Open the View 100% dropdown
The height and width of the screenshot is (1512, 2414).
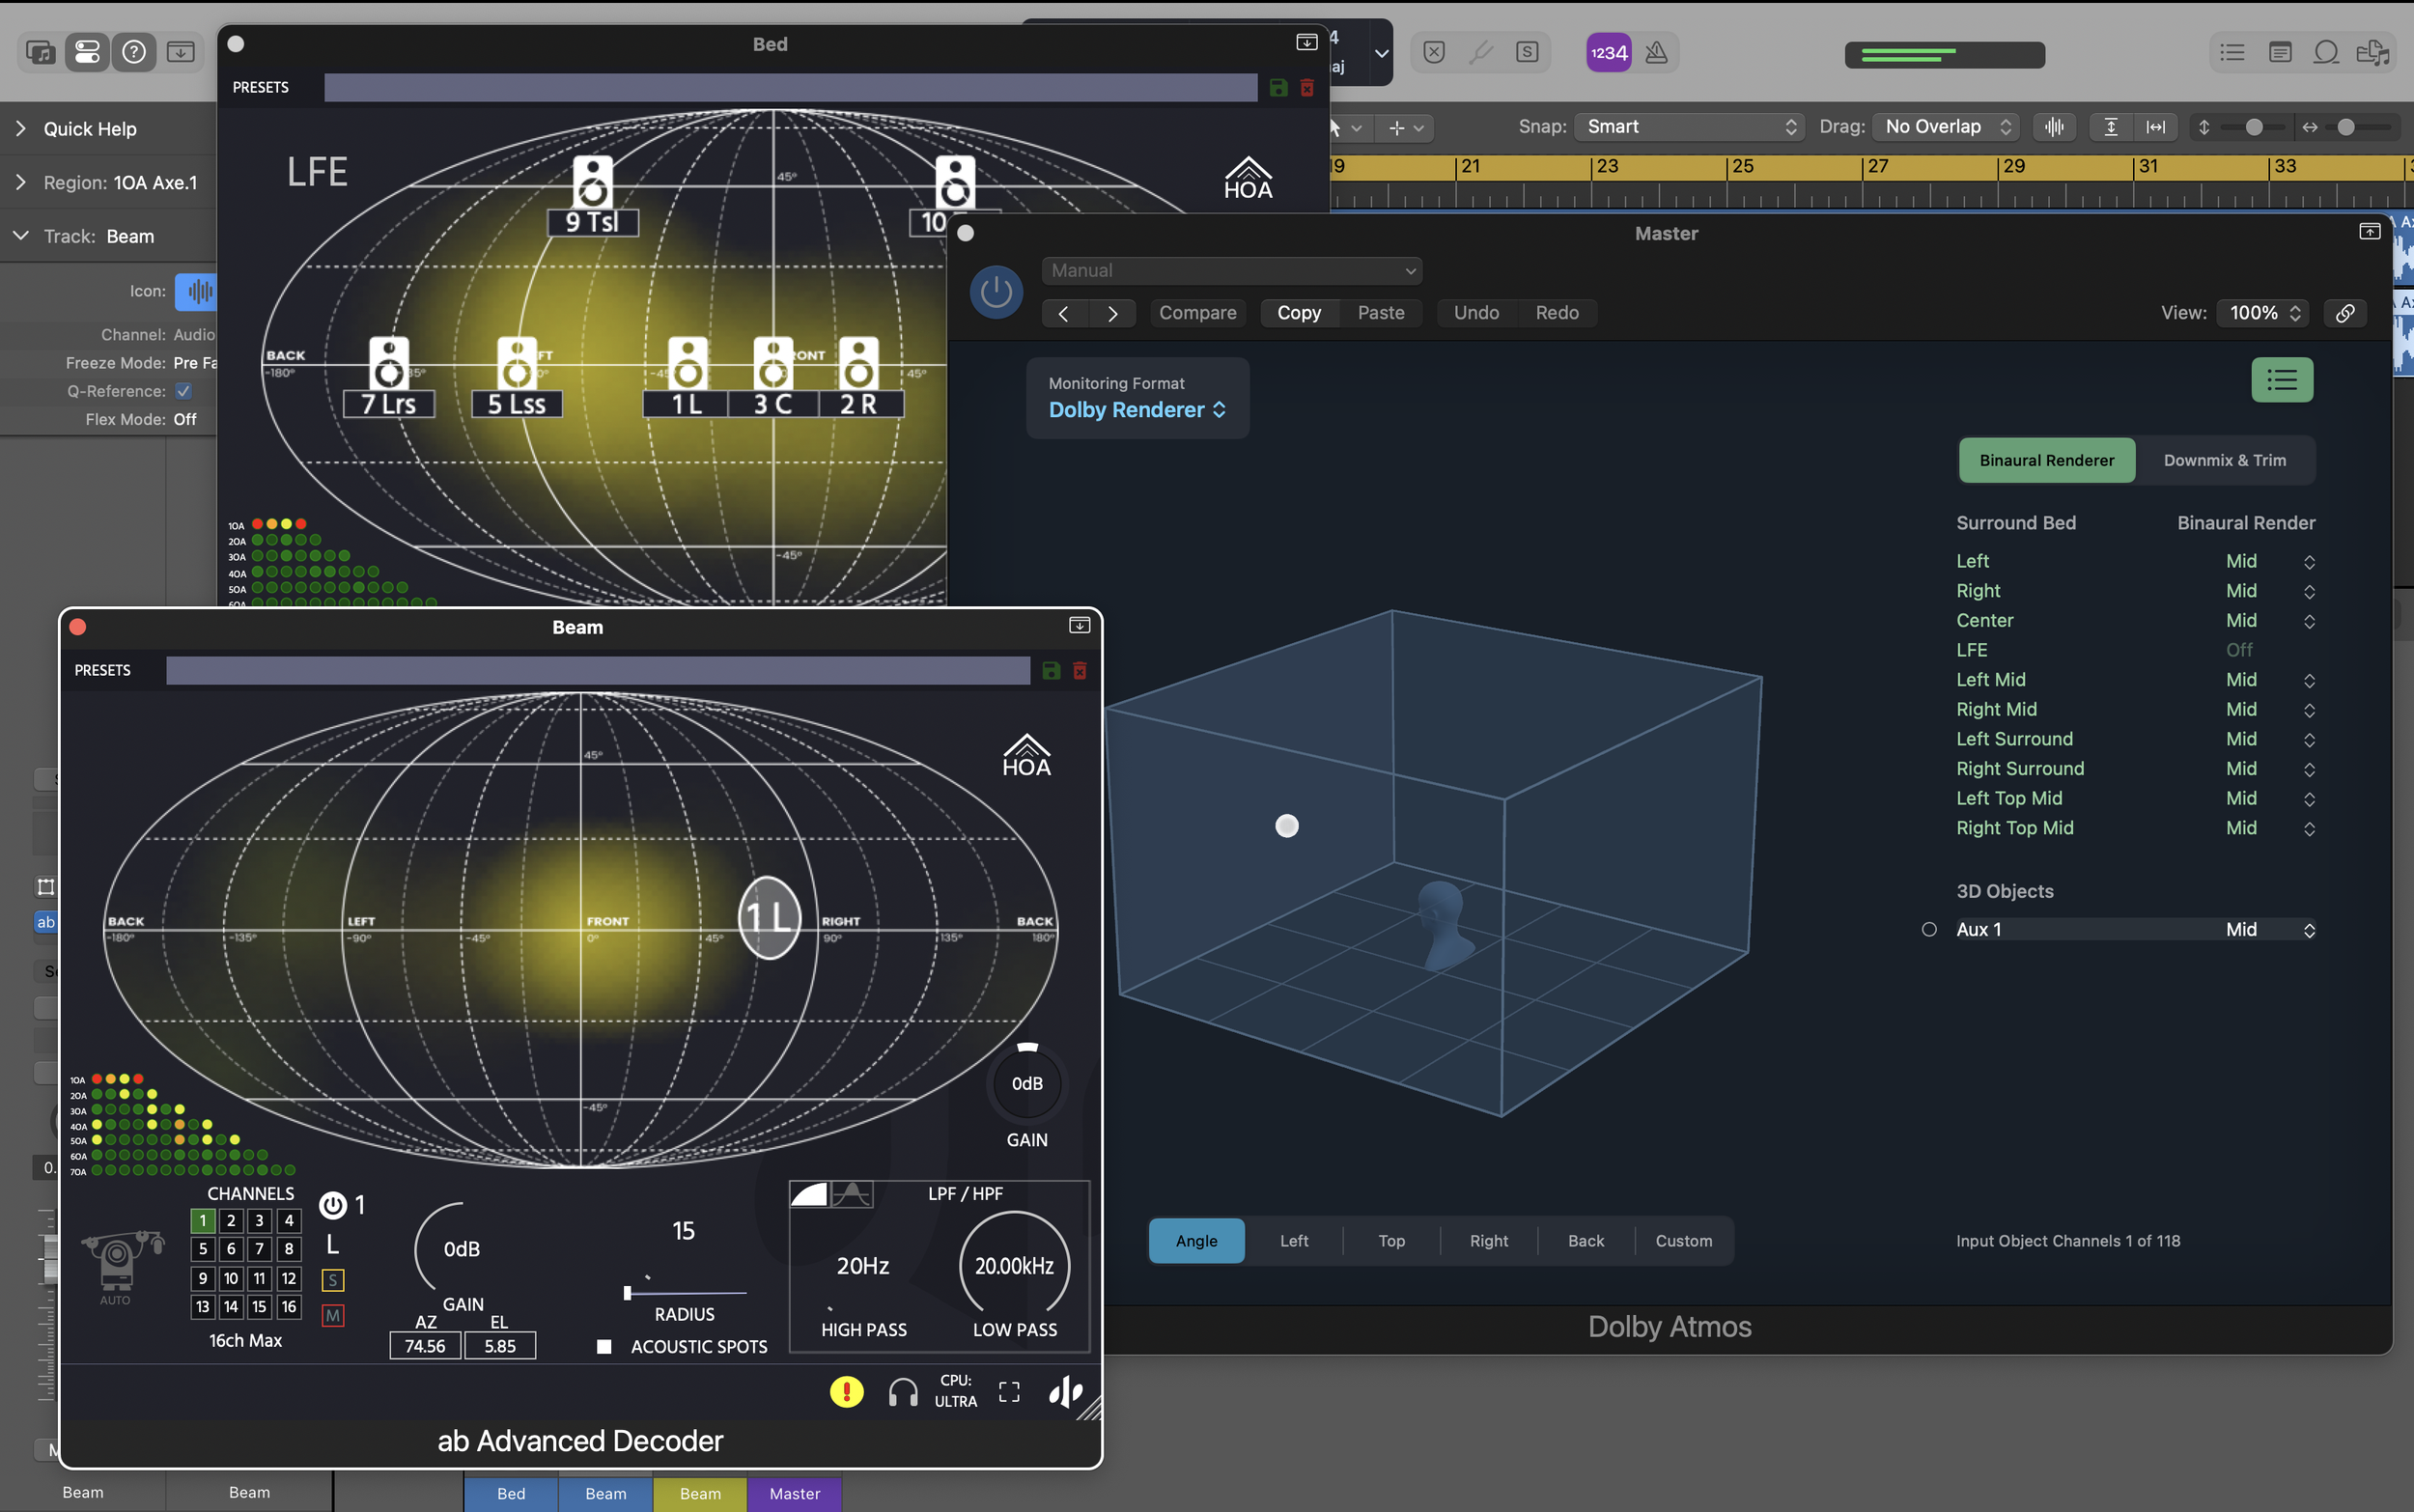[2265, 313]
